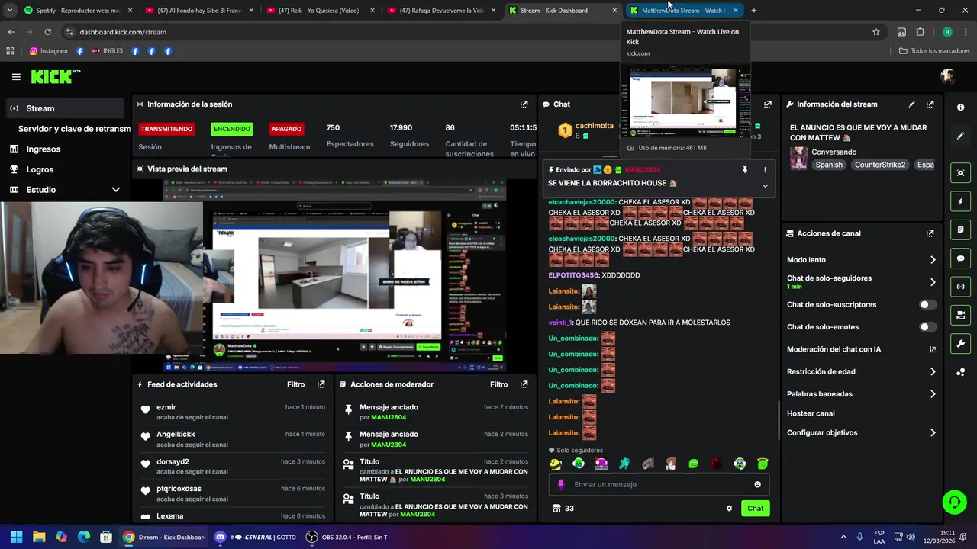
Task: Open the three-dot menu of pinned message
Action: coord(765,170)
